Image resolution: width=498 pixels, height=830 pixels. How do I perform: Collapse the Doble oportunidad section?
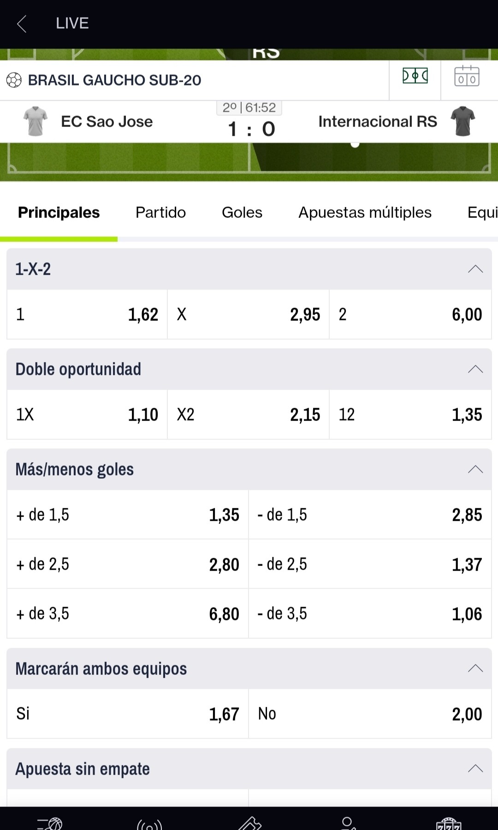[475, 369]
